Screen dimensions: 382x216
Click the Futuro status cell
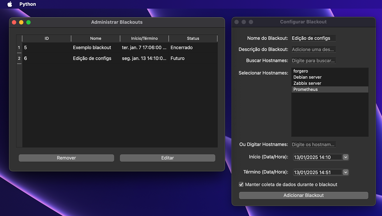pos(193,58)
